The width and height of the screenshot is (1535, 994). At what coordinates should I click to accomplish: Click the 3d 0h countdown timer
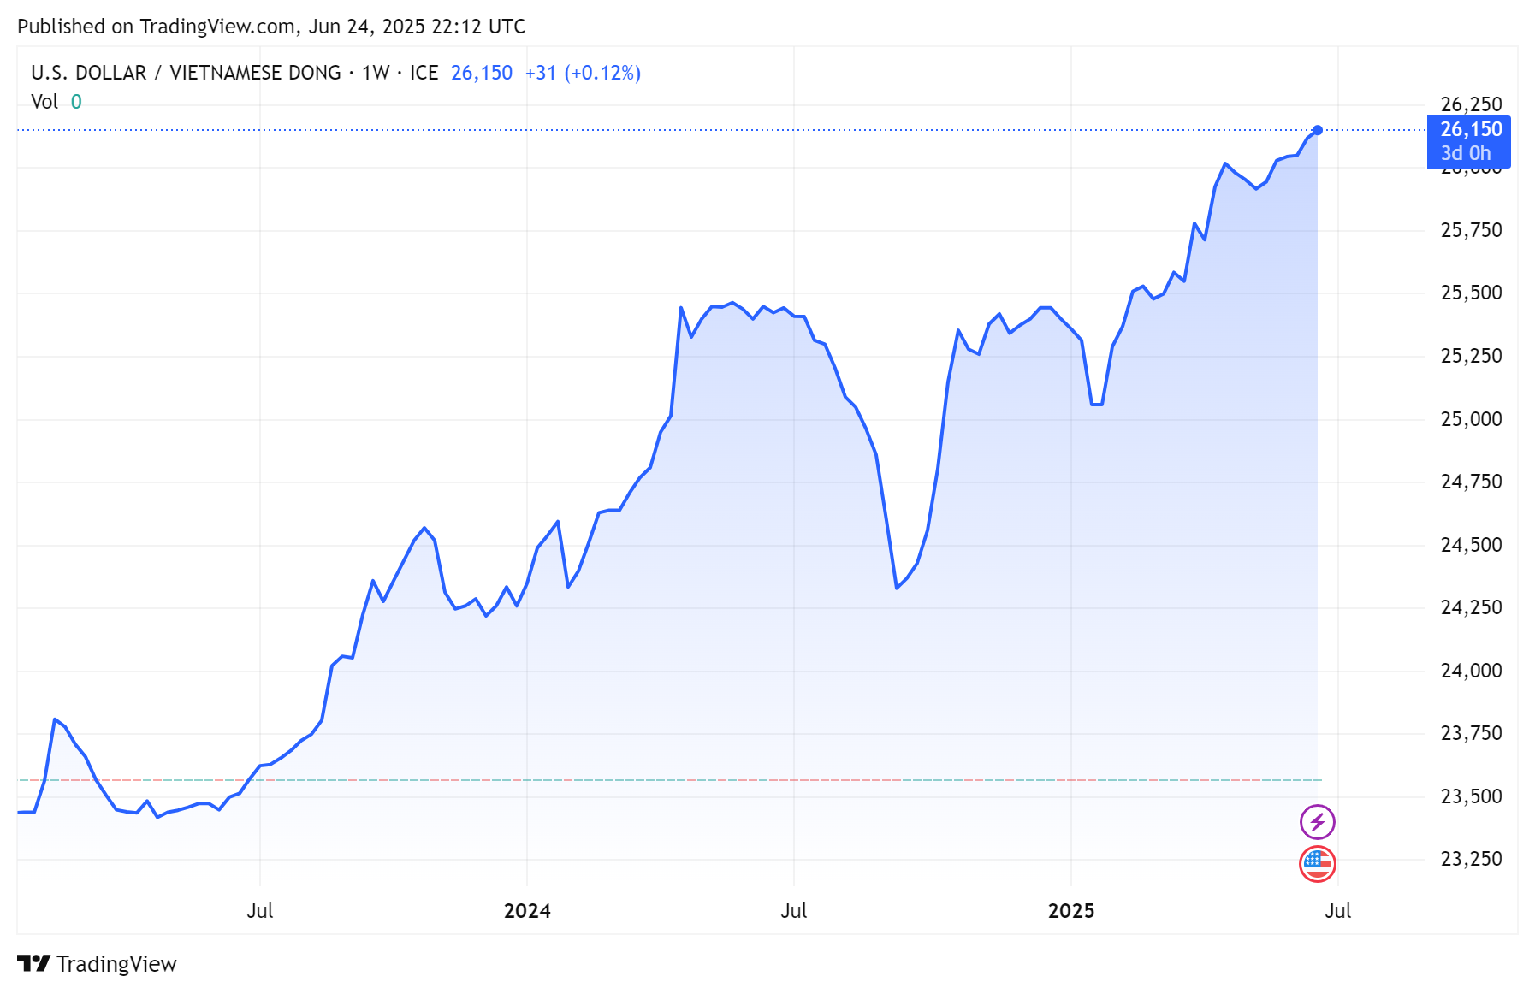point(1466,153)
